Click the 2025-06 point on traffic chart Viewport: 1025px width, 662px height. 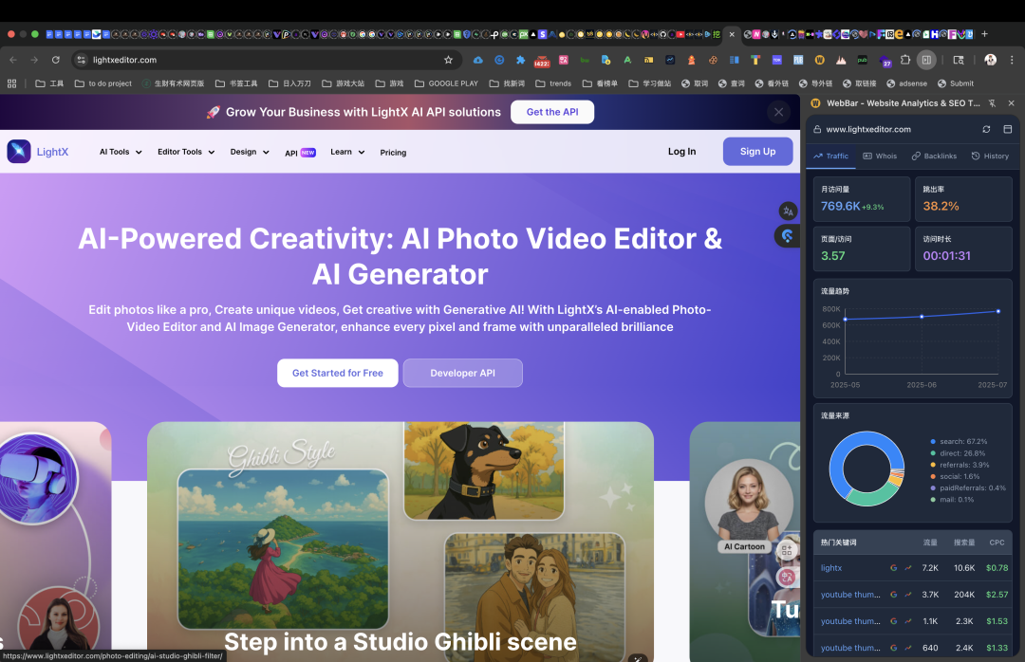(922, 317)
